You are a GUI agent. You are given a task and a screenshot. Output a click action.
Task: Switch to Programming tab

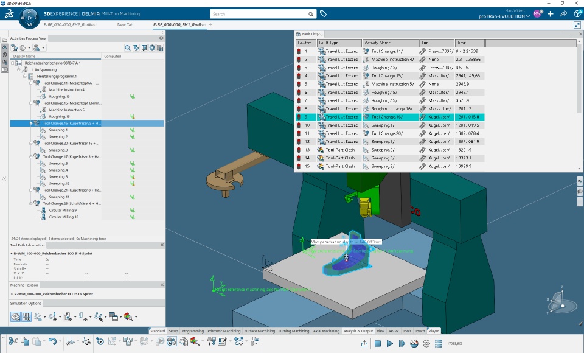(193, 331)
